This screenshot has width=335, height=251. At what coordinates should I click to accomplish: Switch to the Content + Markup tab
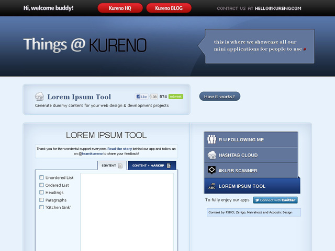(152, 165)
